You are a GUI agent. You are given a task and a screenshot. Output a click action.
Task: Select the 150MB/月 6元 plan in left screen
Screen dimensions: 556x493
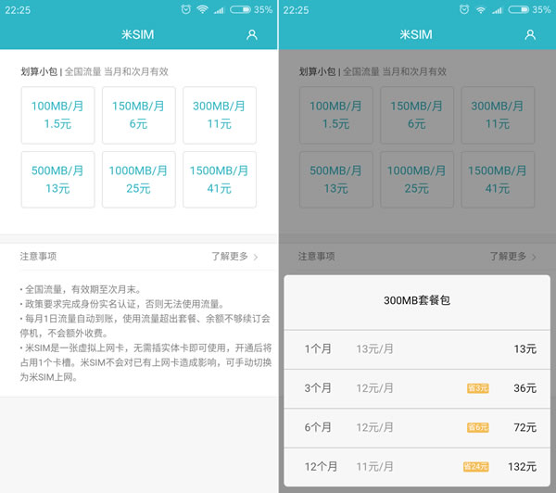coord(139,115)
